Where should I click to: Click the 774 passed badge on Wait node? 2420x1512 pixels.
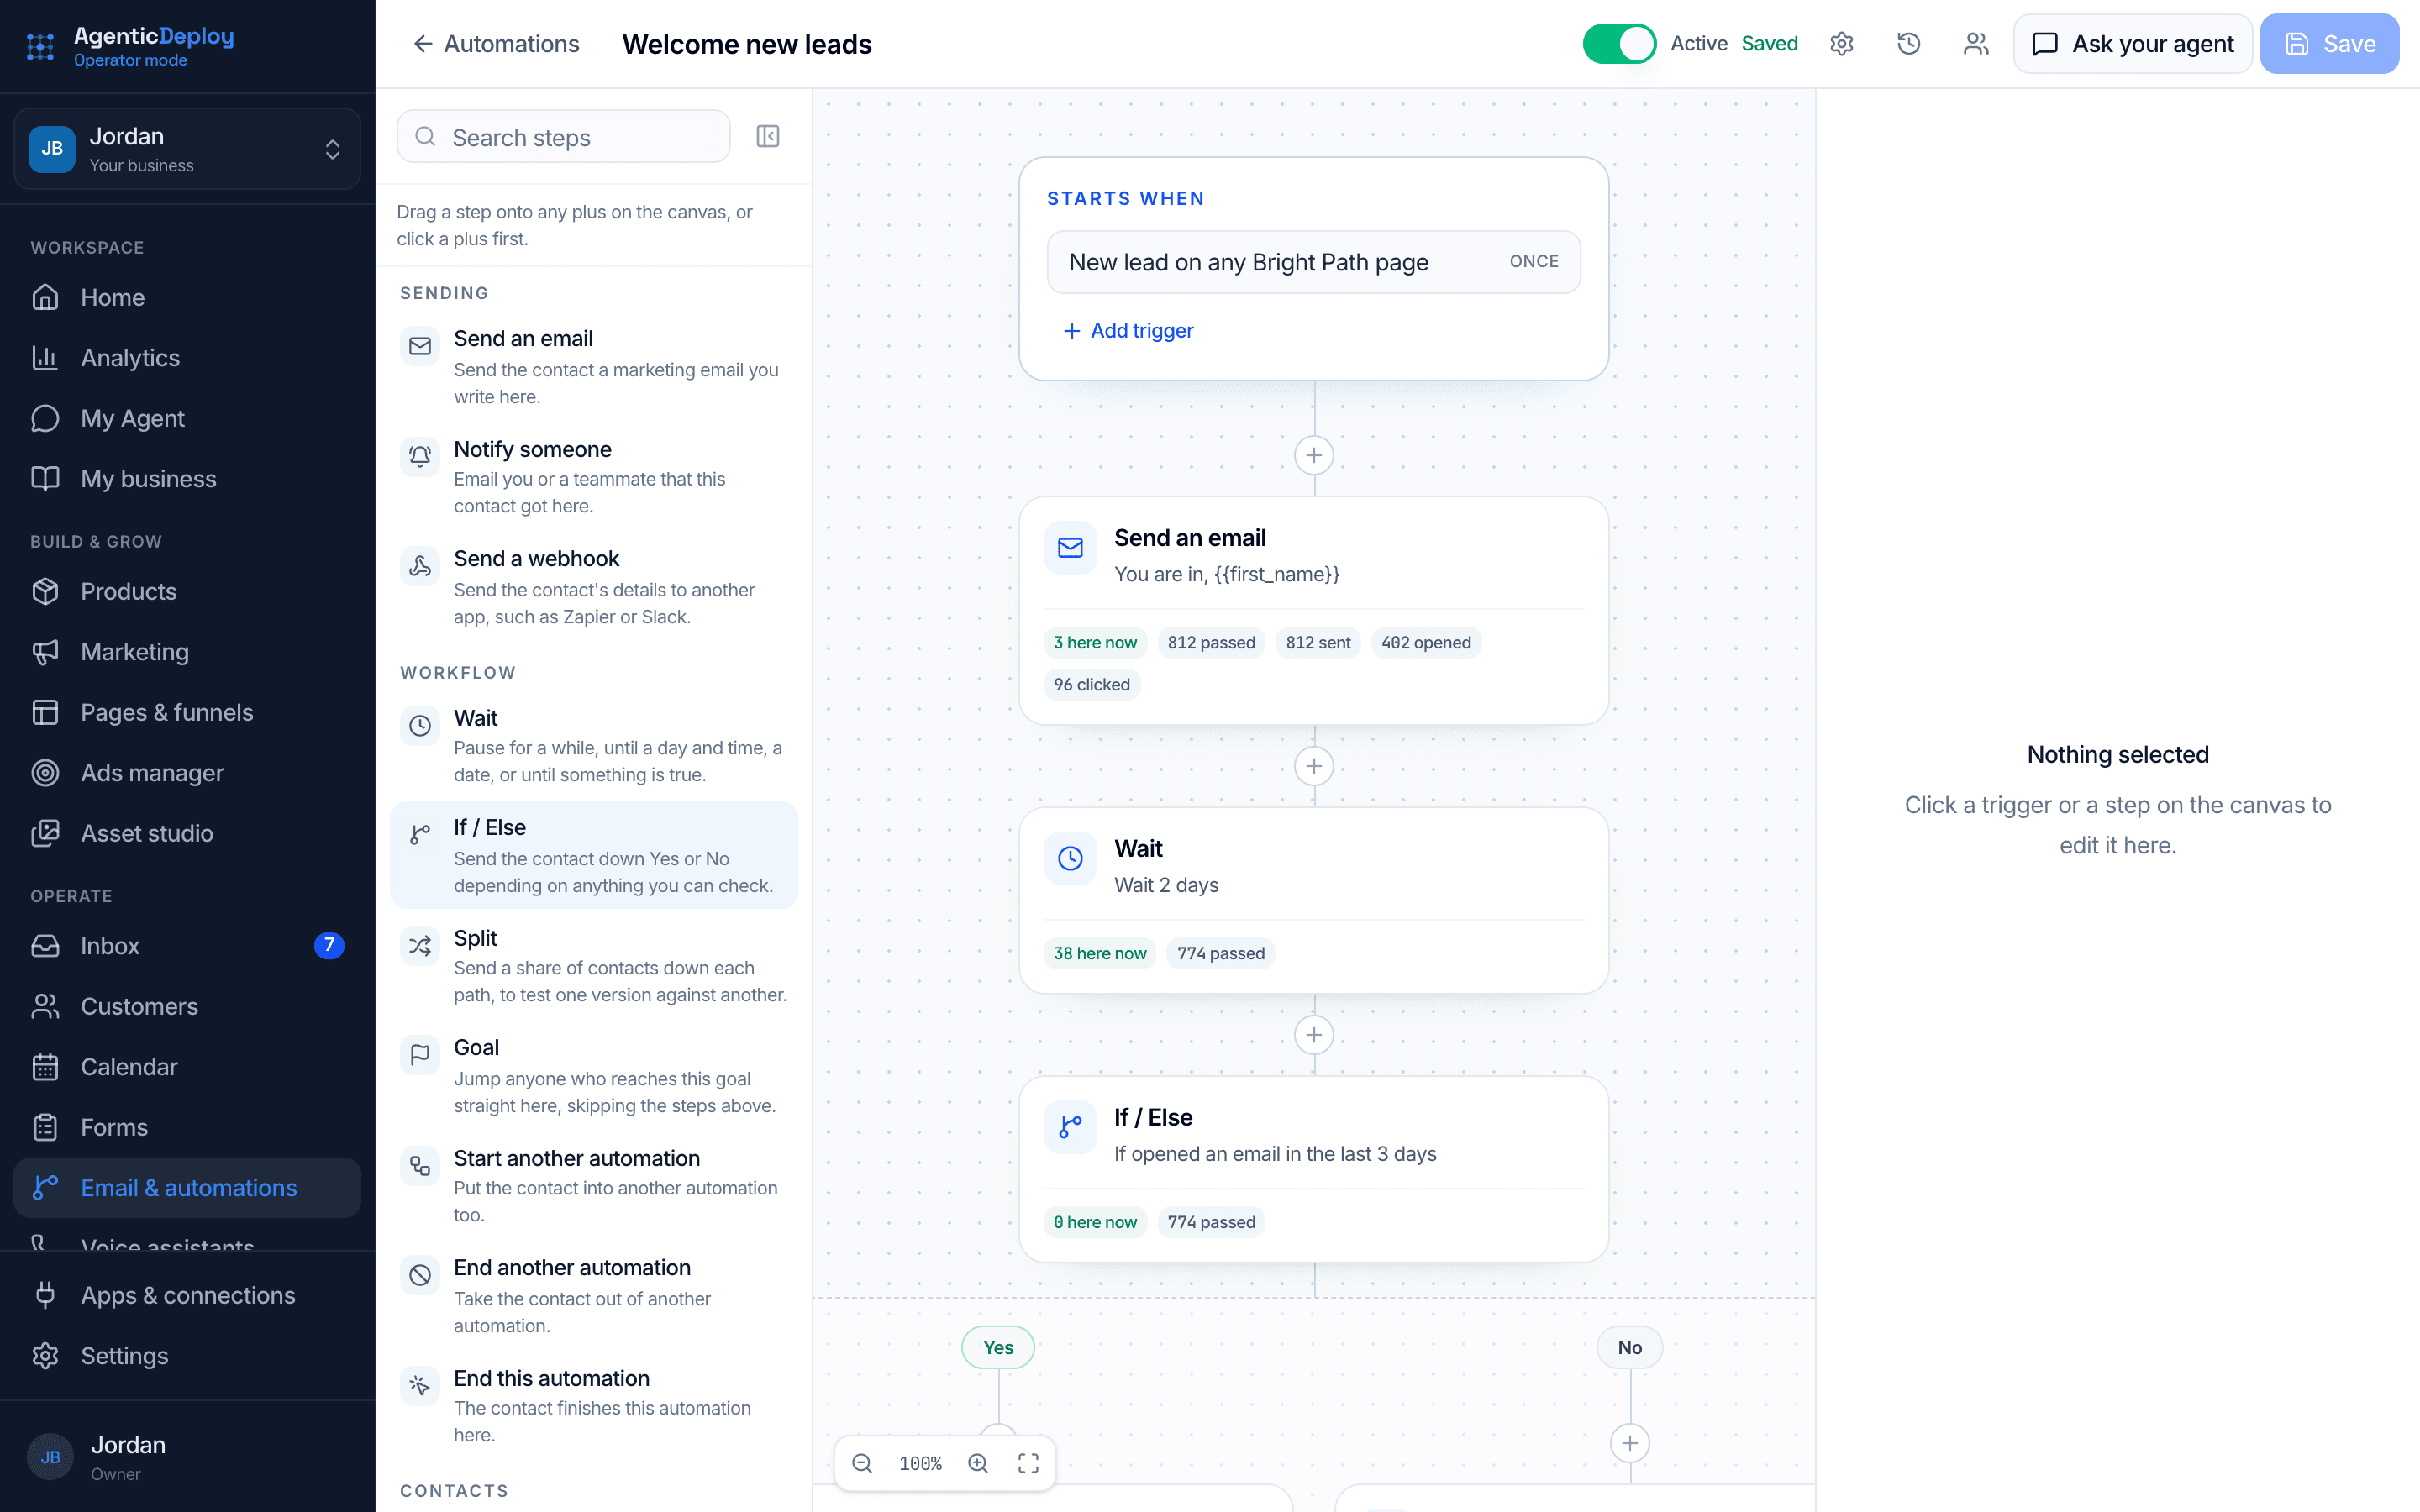1221,954
